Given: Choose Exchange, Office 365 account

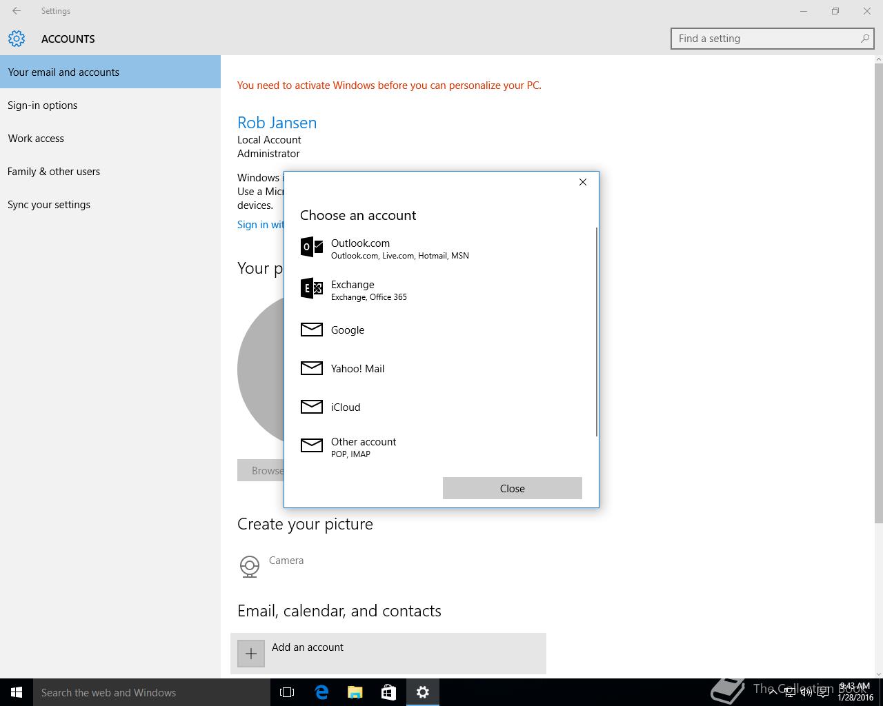Looking at the screenshot, I should point(441,290).
